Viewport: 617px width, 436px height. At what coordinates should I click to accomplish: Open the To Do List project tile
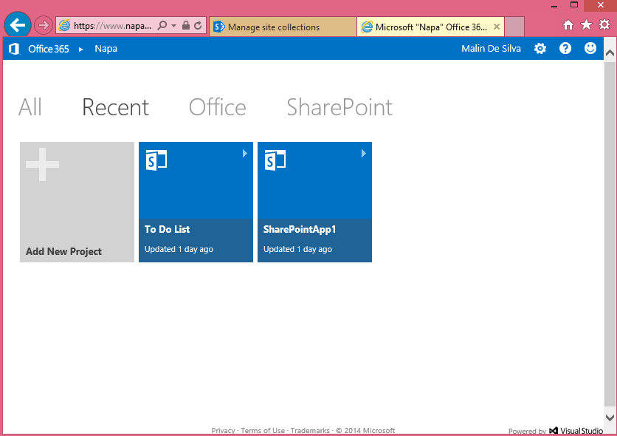pyautogui.click(x=196, y=202)
